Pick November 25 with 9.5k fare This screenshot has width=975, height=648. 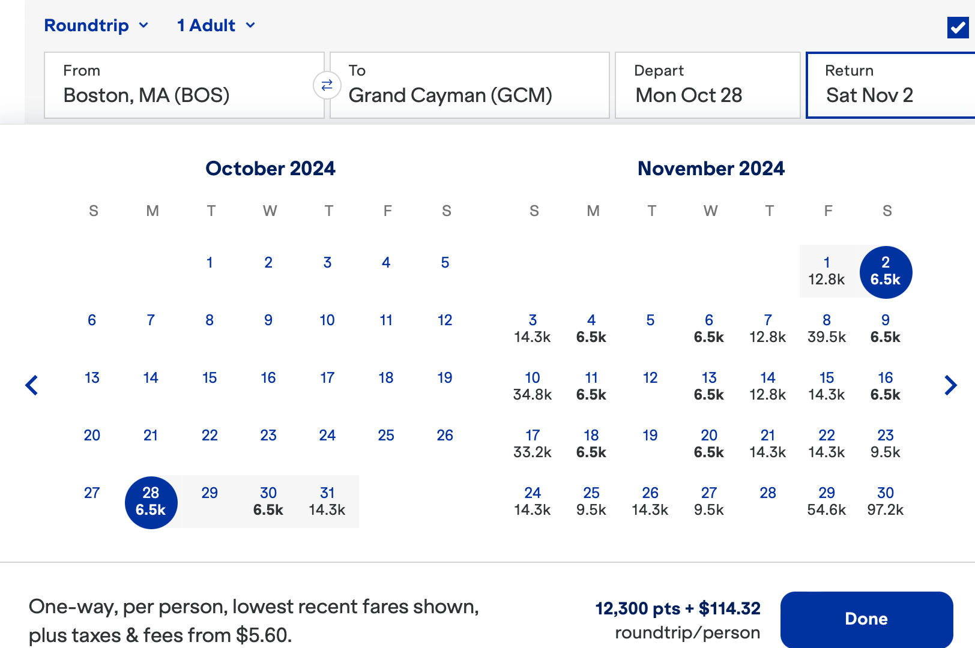(591, 502)
